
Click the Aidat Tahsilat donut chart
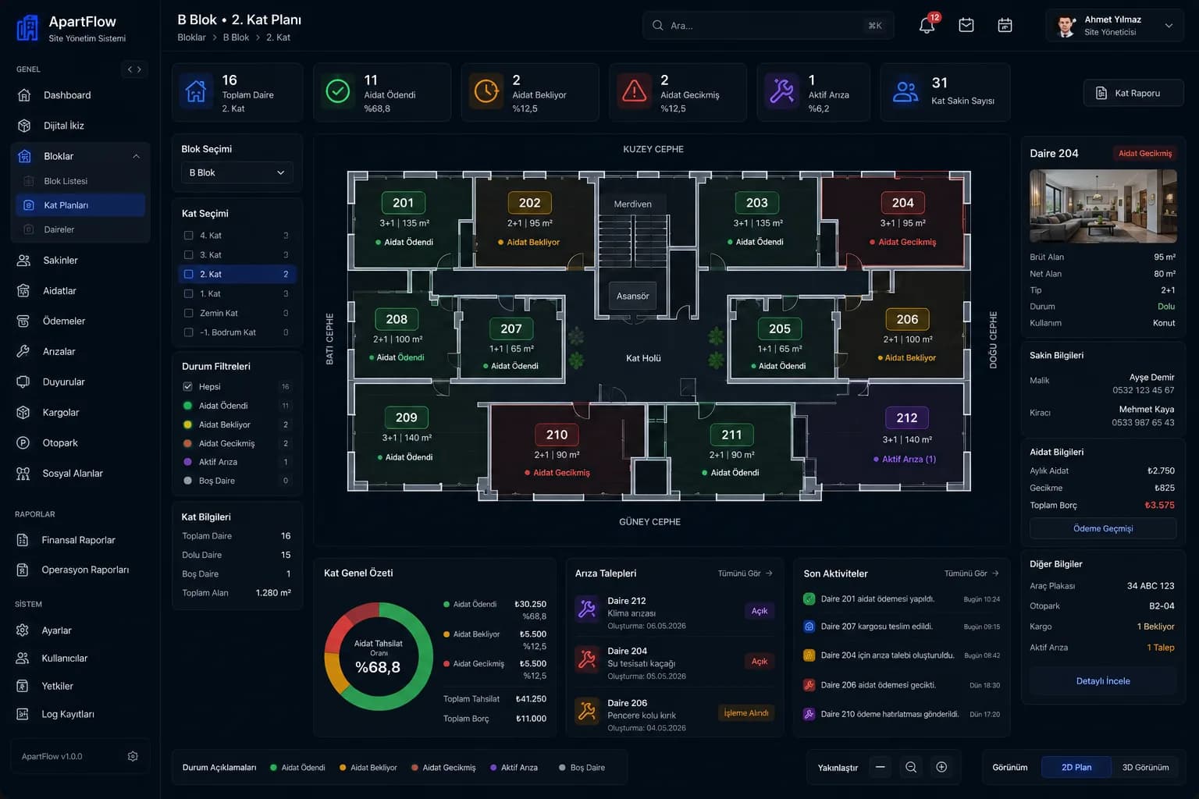coord(379,656)
